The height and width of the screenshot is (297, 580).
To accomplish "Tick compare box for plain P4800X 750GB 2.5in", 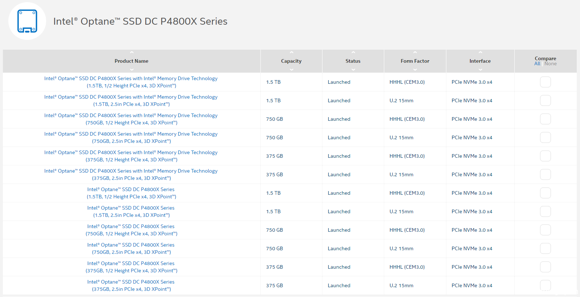I will click(x=545, y=248).
